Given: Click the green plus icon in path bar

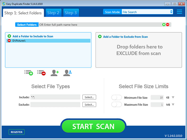Looking at the screenshot, I should (x=164, y=25).
